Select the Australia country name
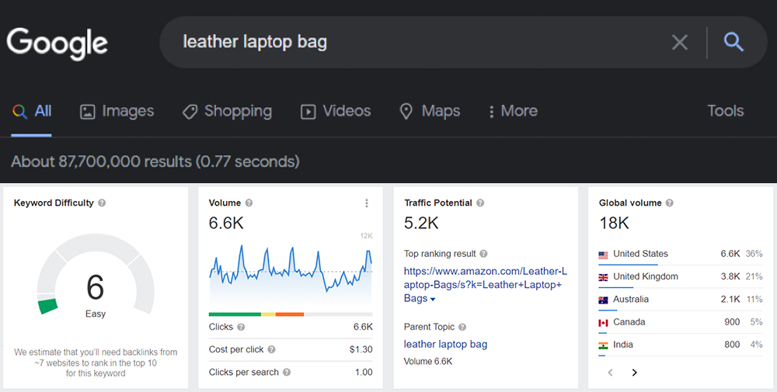Image resolution: width=777 pixels, height=392 pixels. click(631, 300)
